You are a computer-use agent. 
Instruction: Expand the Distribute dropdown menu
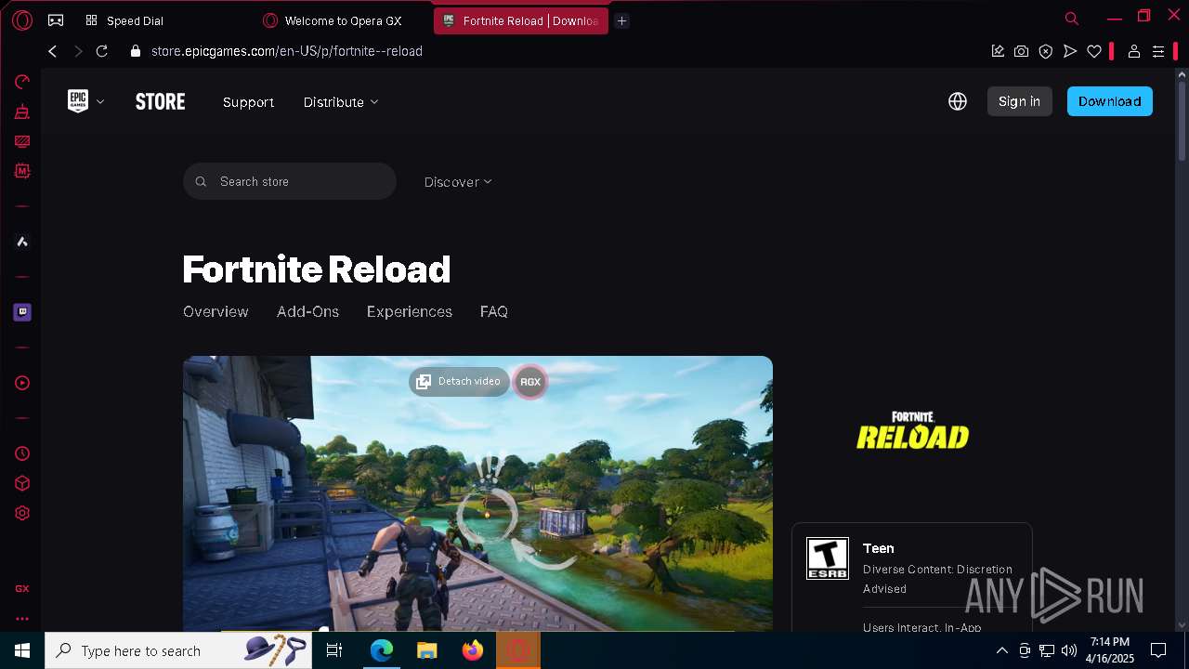point(341,102)
